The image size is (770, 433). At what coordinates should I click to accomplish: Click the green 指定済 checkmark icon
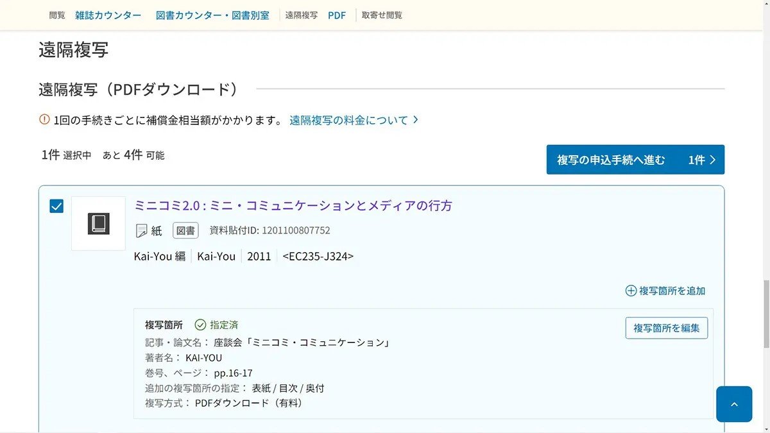(x=200, y=325)
